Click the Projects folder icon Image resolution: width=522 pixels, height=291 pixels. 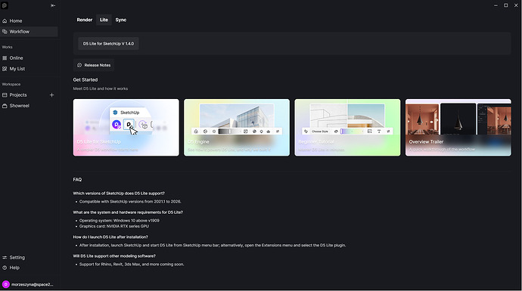click(5, 95)
